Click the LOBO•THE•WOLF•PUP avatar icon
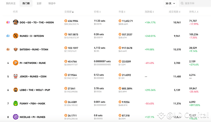 tap(15, 90)
